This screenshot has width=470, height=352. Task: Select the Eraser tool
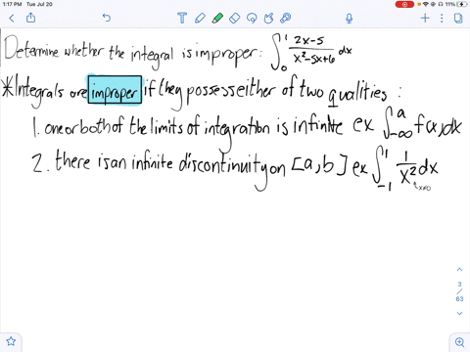(x=235, y=18)
